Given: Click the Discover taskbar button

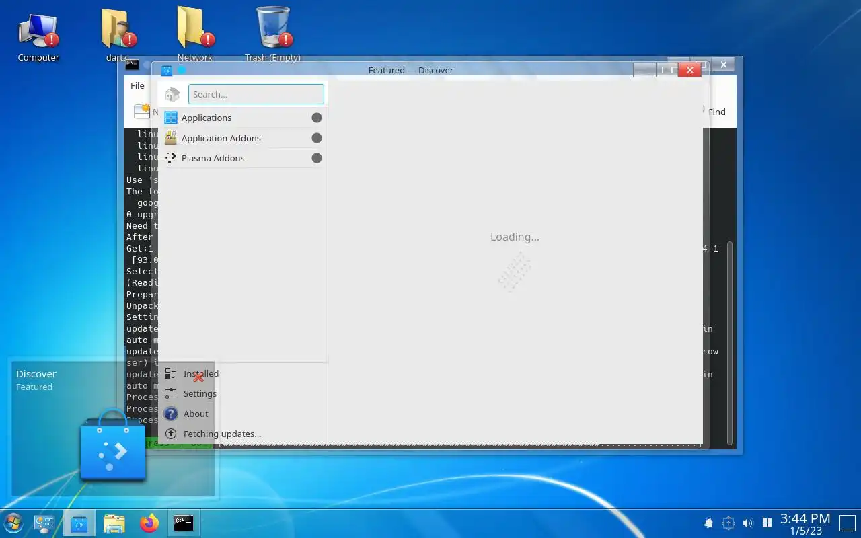Looking at the screenshot, I should click(79, 523).
